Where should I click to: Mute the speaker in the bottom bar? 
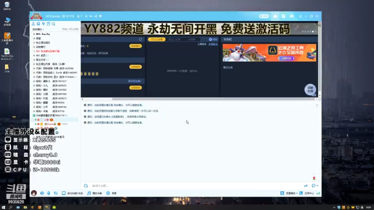coord(42,193)
